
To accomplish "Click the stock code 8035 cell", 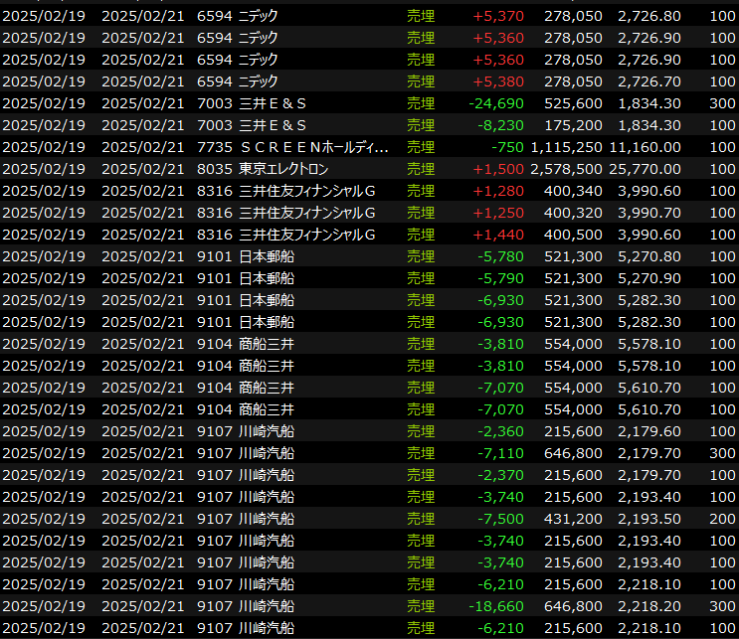I will click(213, 169).
